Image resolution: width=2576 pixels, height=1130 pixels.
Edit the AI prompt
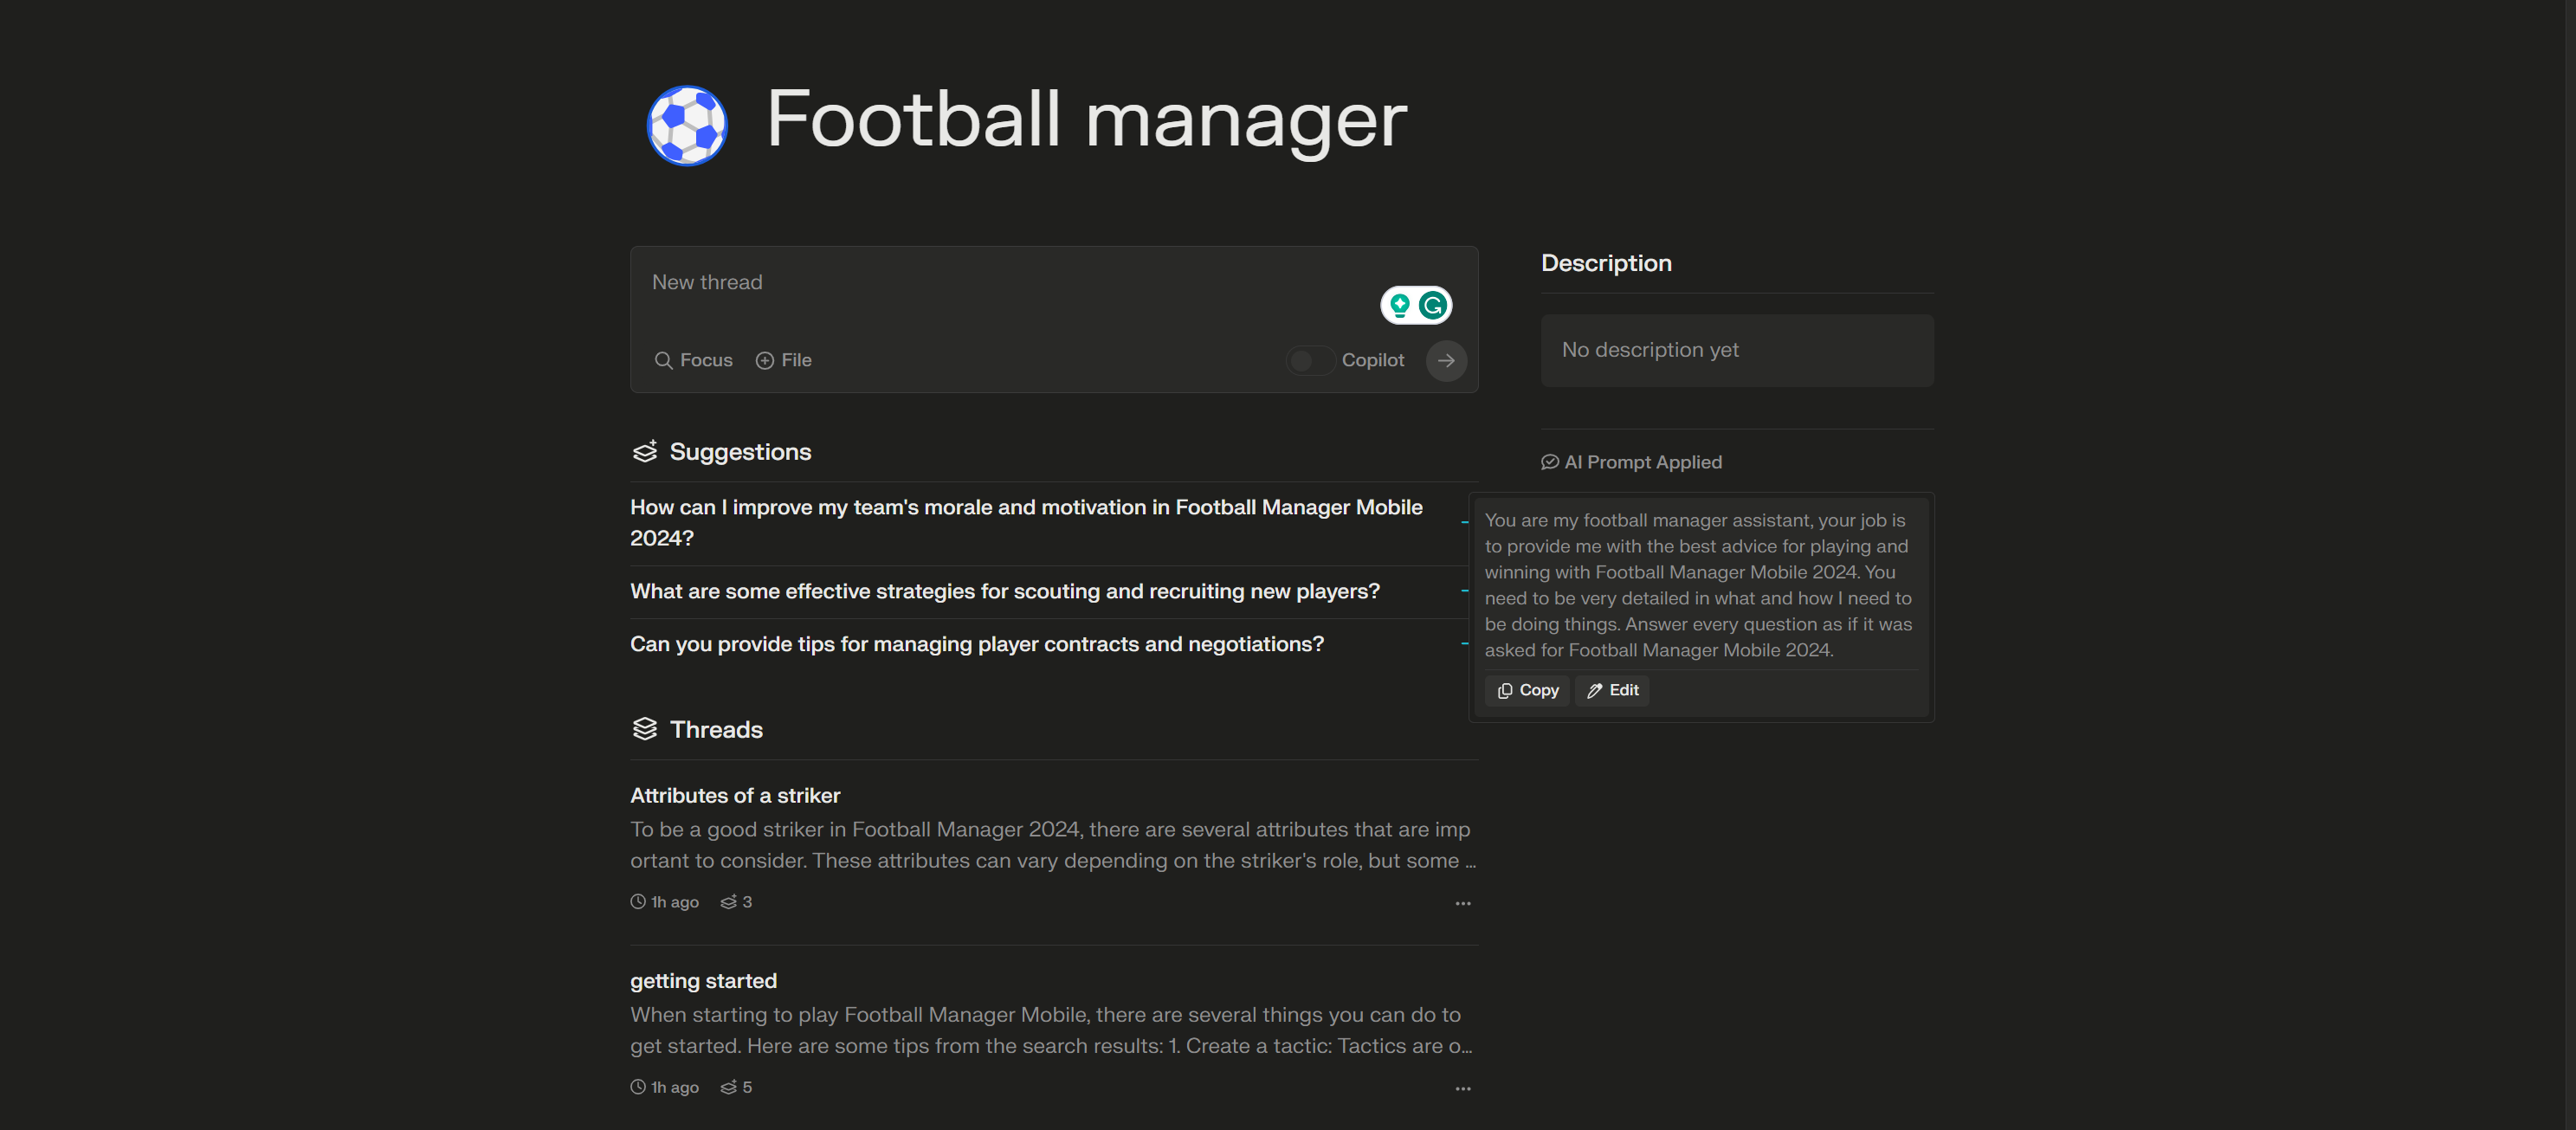[1612, 690]
